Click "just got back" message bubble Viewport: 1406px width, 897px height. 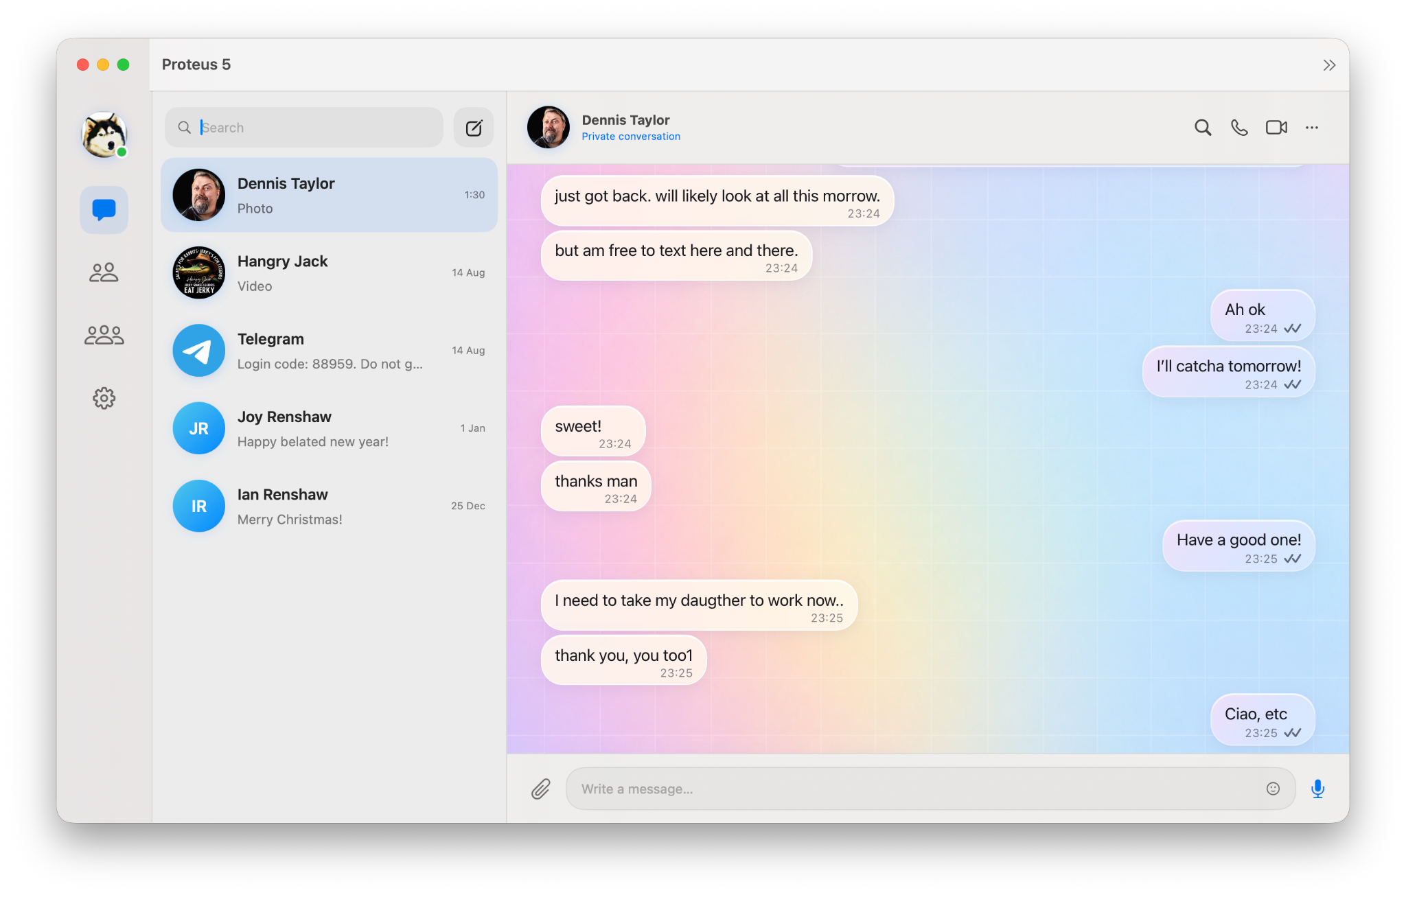(x=717, y=202)
